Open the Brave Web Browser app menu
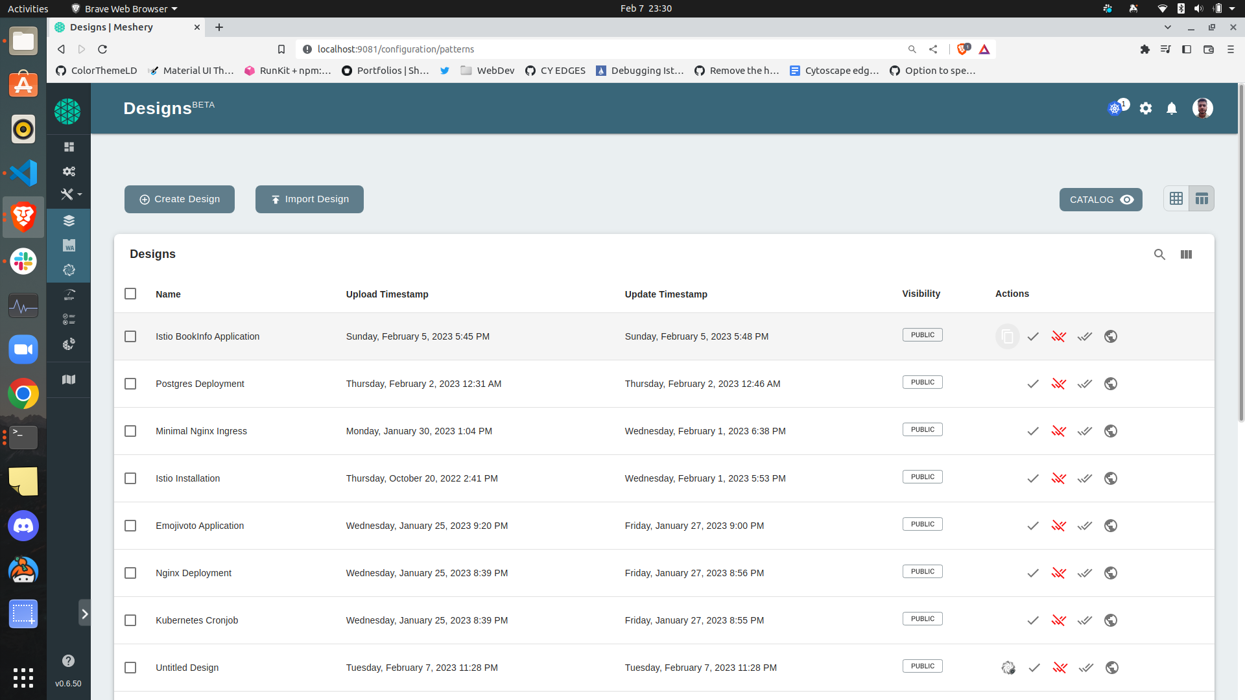 (x=124, y=8)
